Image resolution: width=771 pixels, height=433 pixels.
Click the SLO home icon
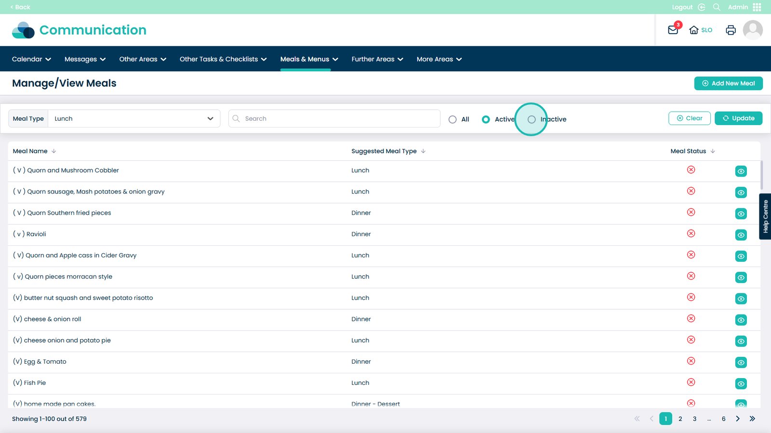click(x=694, y=30)
